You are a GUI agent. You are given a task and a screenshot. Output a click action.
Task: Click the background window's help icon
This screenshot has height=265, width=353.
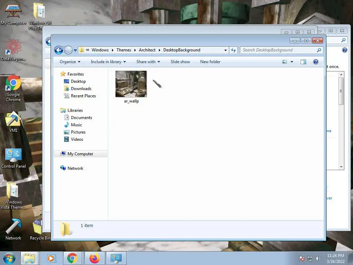click(344, 50)
